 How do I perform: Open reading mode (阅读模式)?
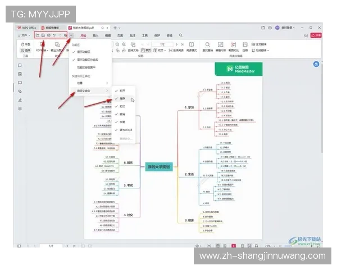(x=192, y=47)
